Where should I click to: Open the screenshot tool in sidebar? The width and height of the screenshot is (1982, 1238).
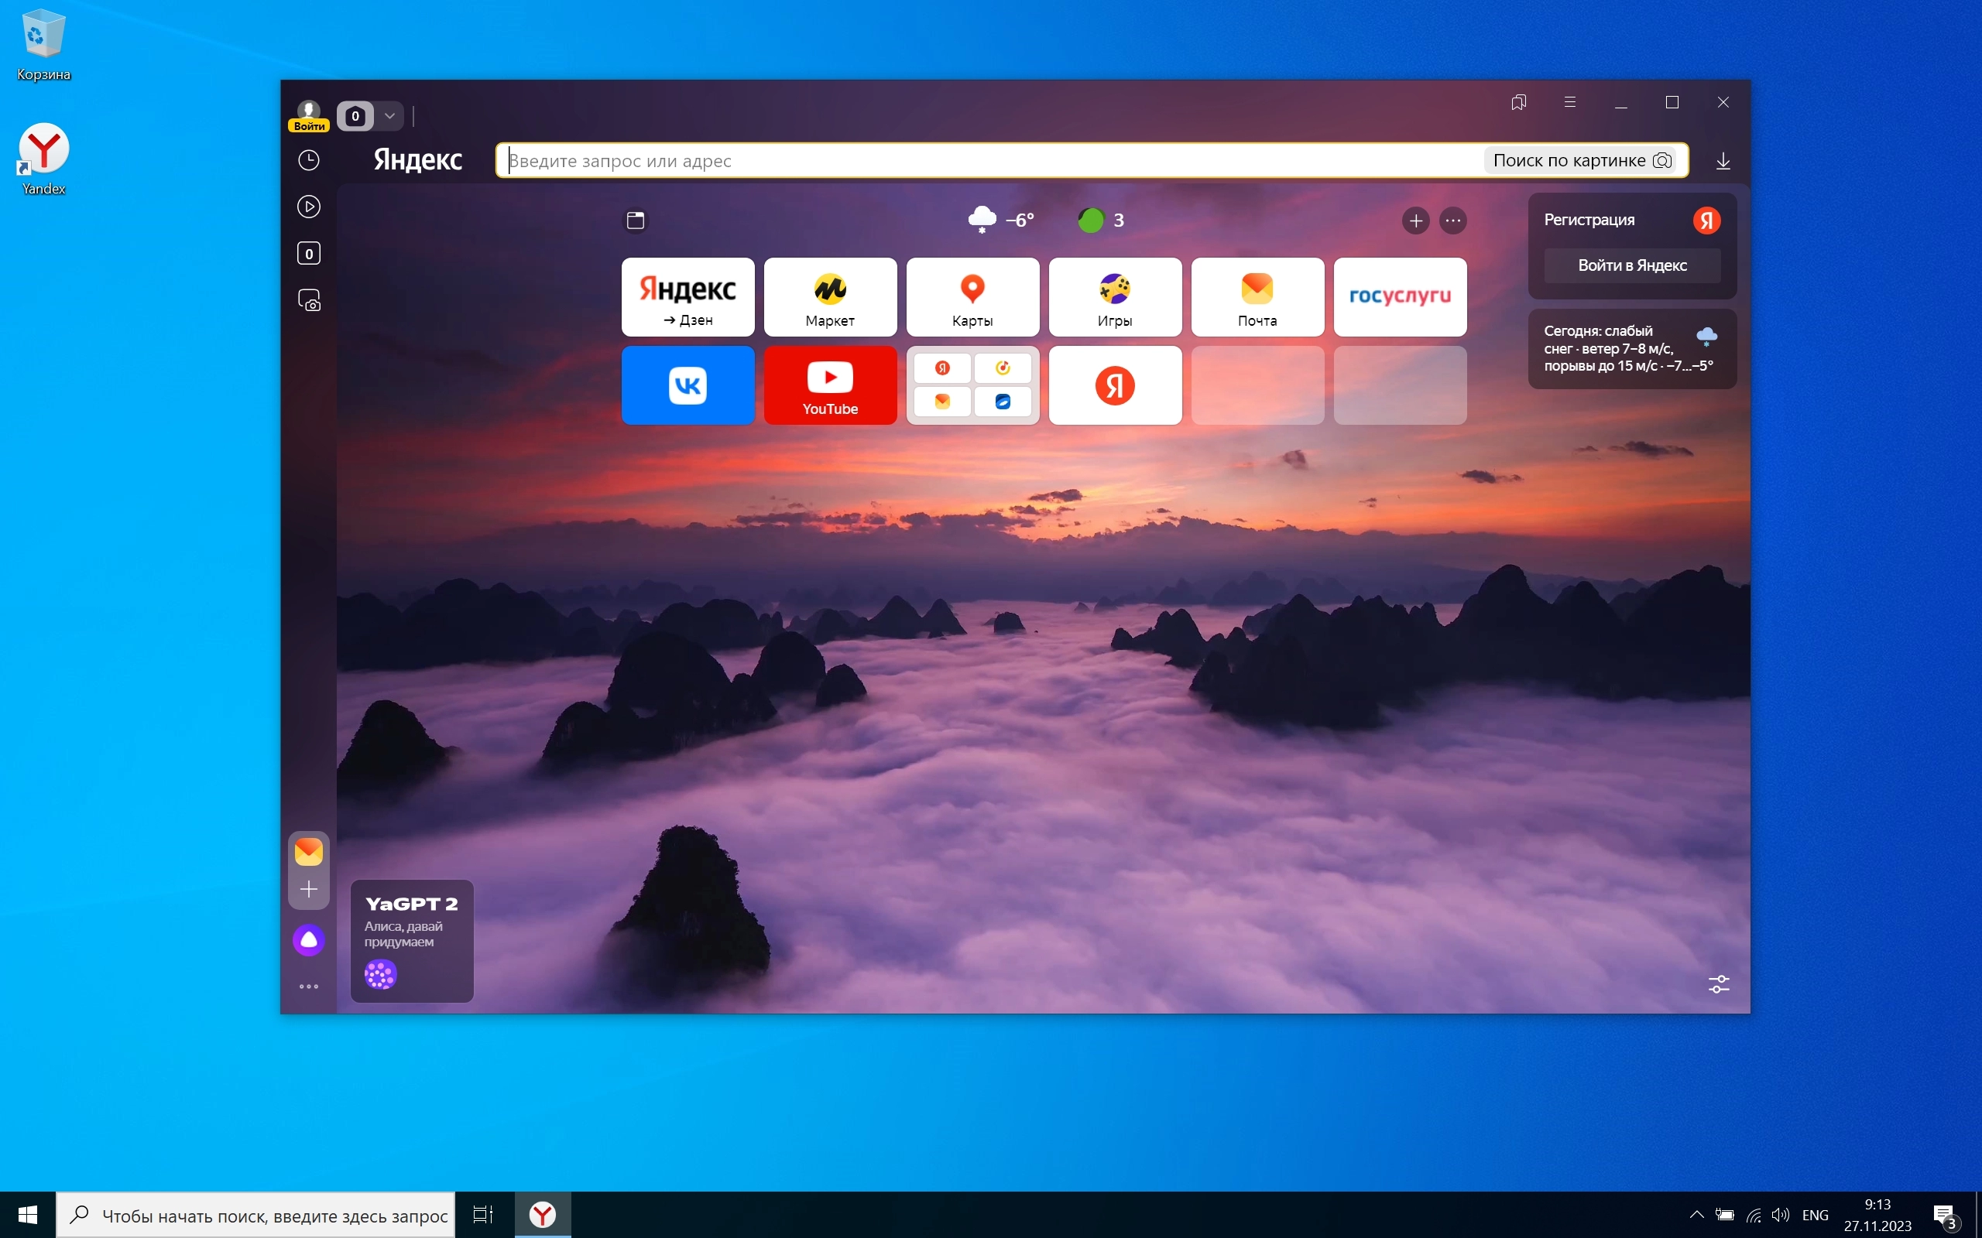309,300
